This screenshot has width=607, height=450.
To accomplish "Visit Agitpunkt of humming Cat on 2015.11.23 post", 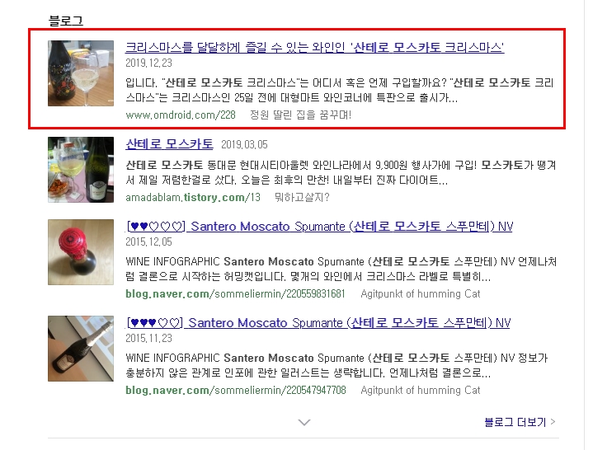I will click(421, 391).
